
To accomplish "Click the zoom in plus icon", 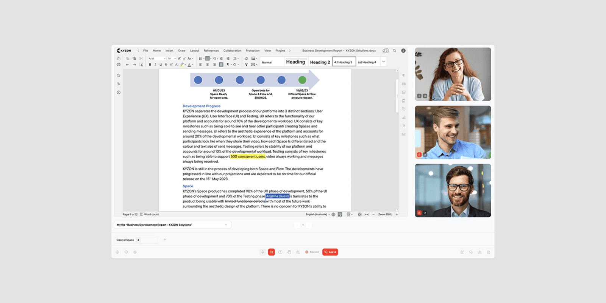I will (x=397, y=214).
